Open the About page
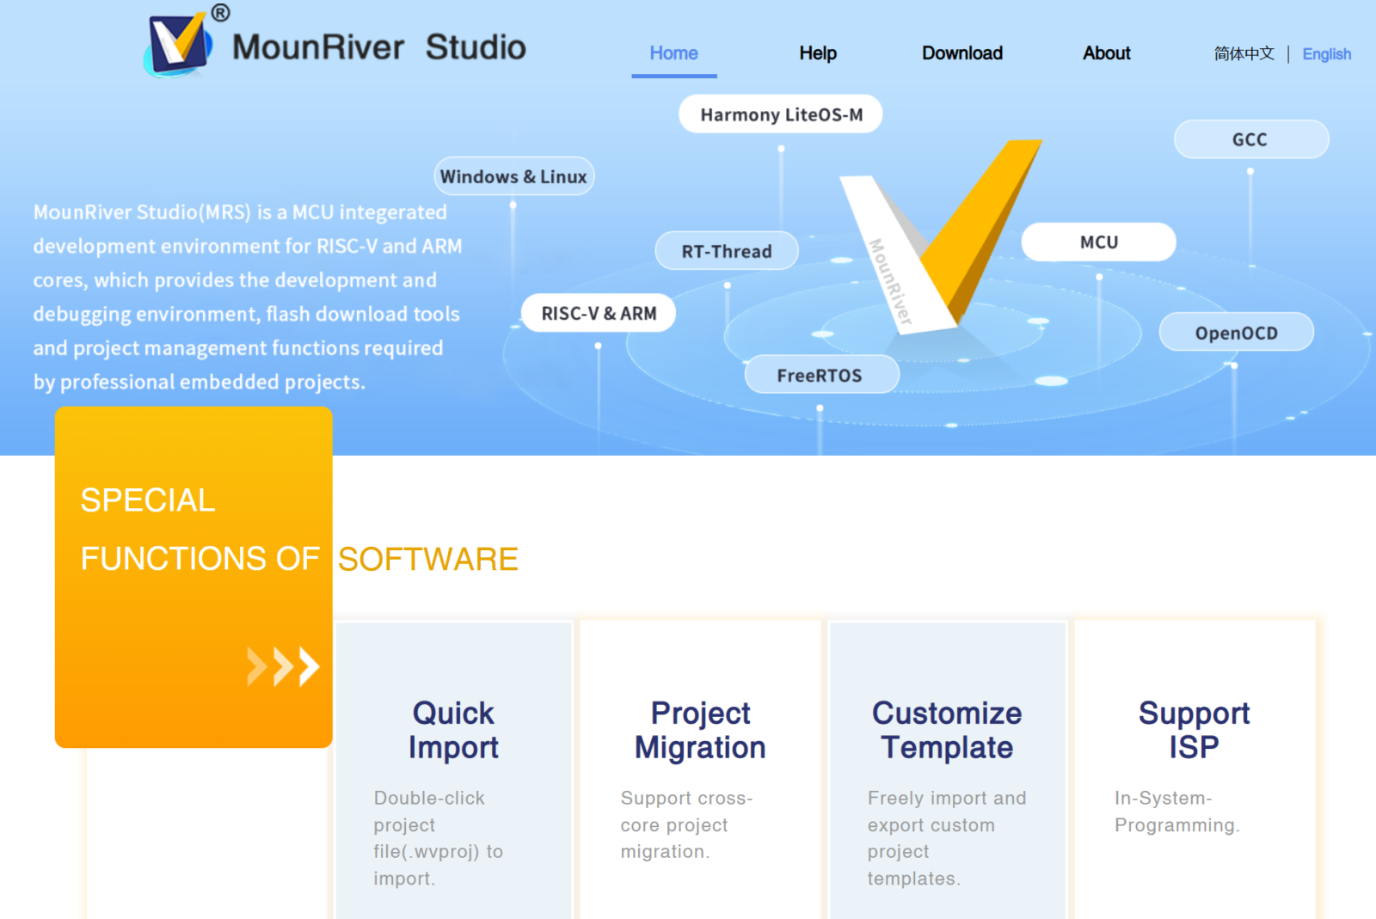 pos(1106,53)
